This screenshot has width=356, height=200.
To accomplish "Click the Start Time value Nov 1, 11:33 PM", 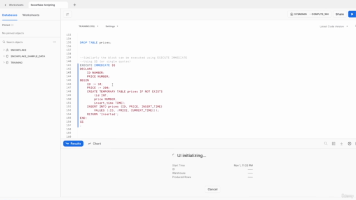I will point(243,166).
